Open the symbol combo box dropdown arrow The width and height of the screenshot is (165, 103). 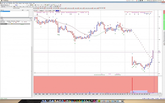tap(27, 5)
